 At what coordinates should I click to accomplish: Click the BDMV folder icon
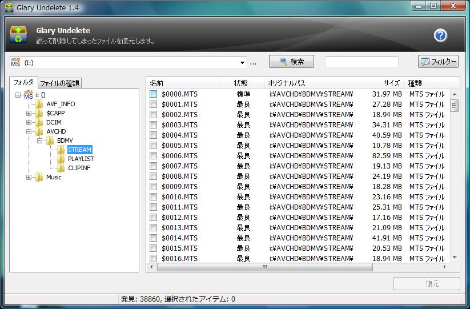(x=50, y=141)
